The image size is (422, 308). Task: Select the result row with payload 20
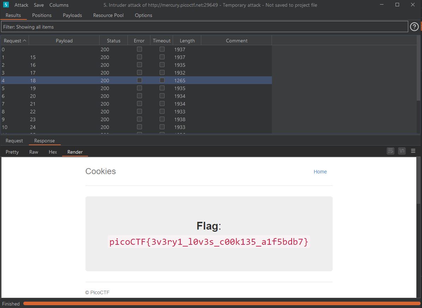coord(136,96)
